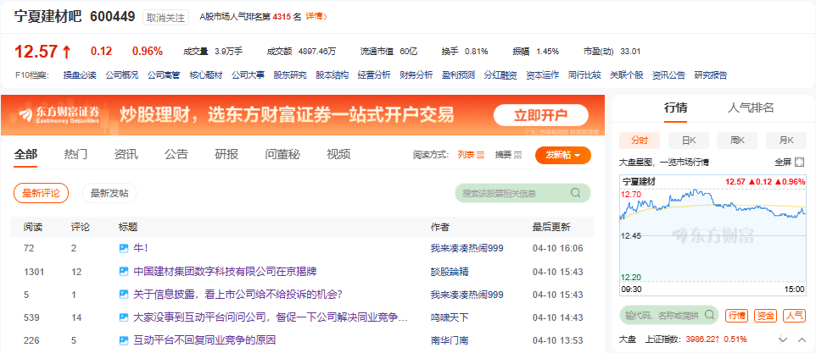Focus the 输代码、名称或简拼 input field
This screenshot has height=353, width=816.
pyautogui.click(x=668, y=315)
